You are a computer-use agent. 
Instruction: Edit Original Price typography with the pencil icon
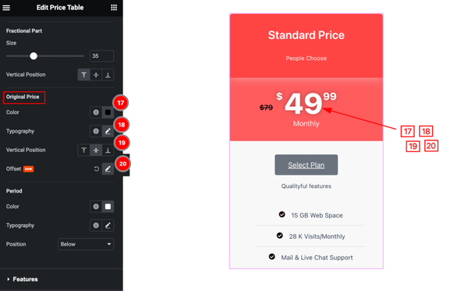[108, 131]
